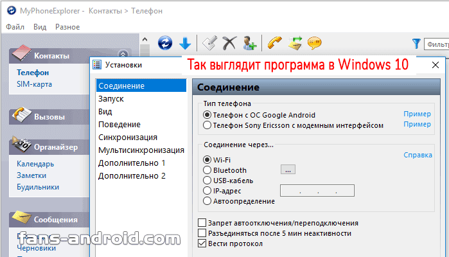
Task: Select Вид settings category in list
Action: tap(141, 111)
